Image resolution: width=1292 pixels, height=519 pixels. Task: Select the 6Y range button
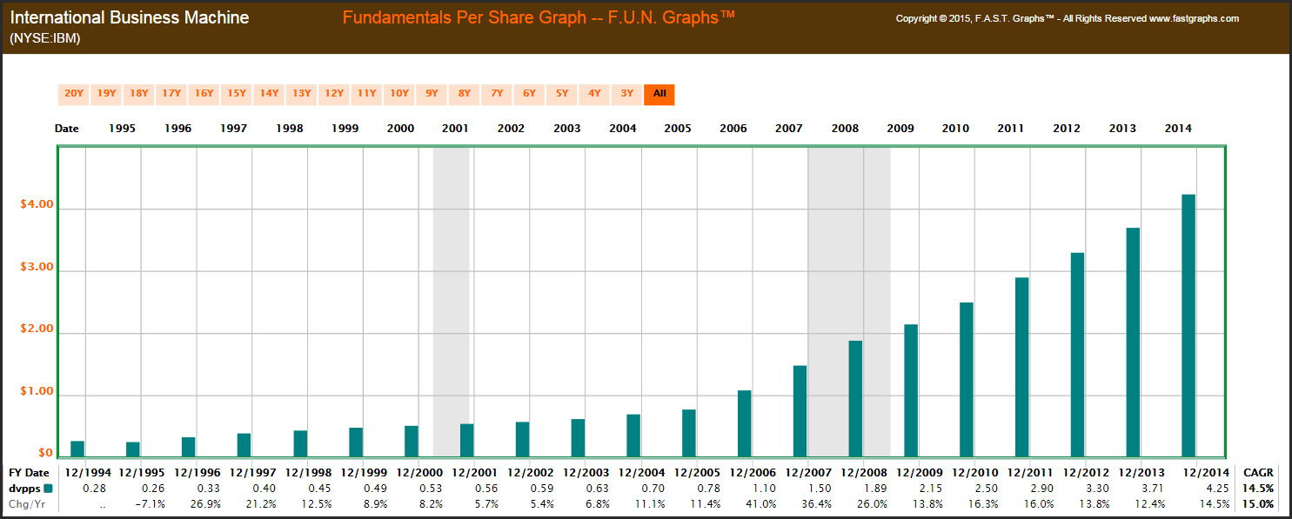[x=529, y=94]
